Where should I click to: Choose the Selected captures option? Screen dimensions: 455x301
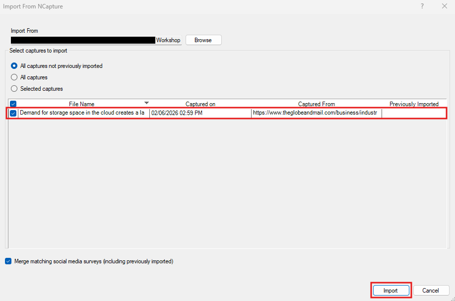[x=15, y=88]
